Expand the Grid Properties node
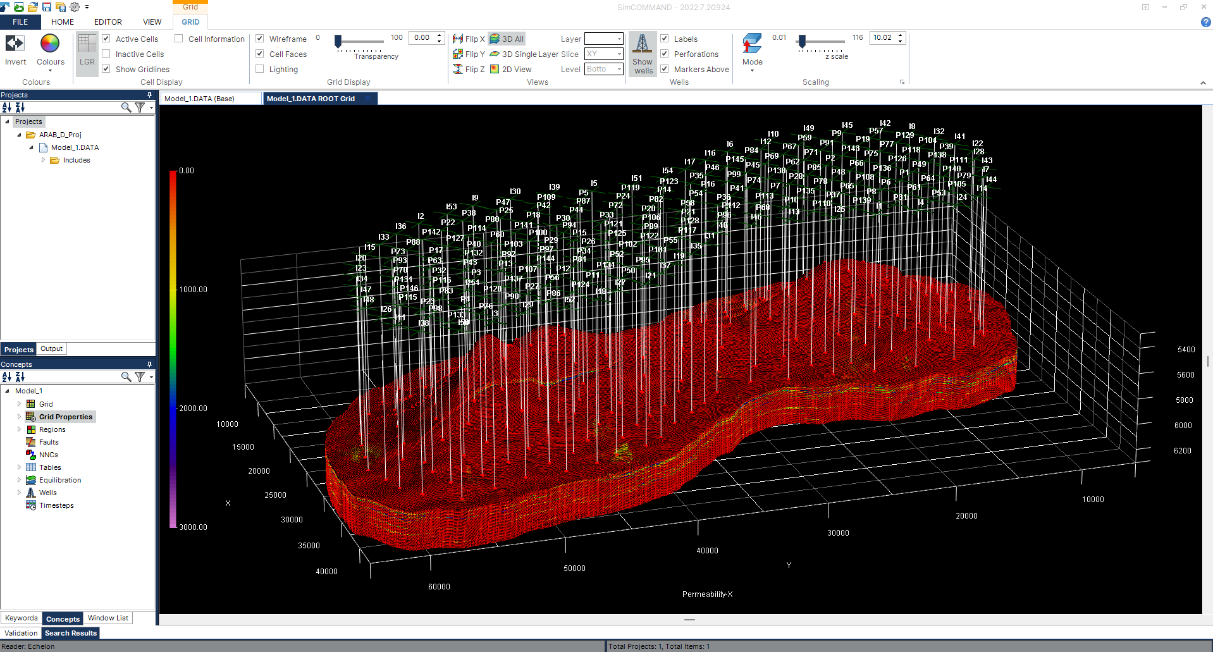The image size is (1213, 652). 19,417
